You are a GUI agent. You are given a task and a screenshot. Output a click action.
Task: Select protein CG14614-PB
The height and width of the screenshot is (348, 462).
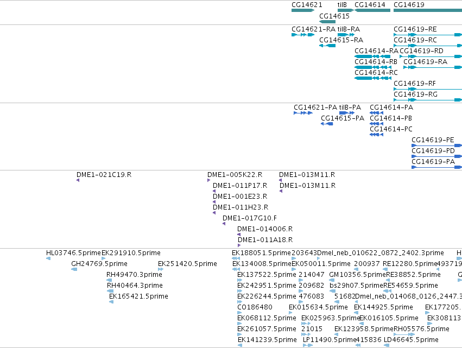(377, 124)
